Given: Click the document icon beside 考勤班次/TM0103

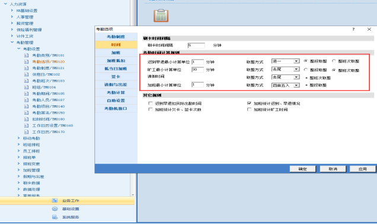Looking at the screenshot, I should (27, 81).
